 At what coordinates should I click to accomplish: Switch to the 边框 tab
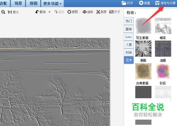pos(5,4)
